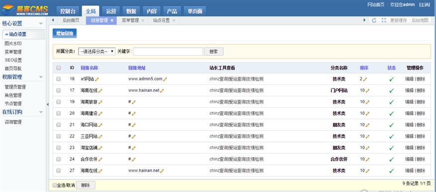Toggle status checkmark for ID 22 row
The height and width of the screenshot is (192, 436).
[392, 136]
